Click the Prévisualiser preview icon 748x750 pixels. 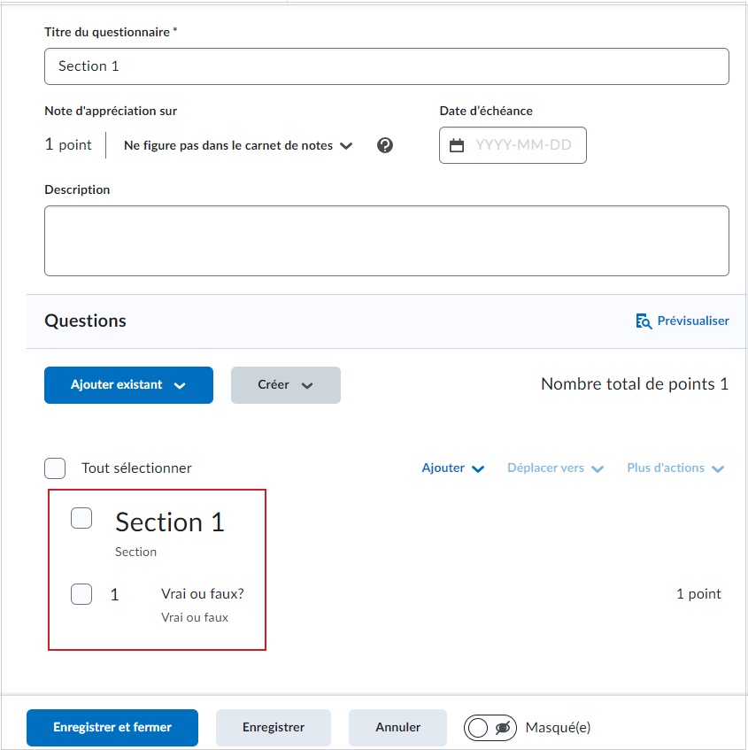point(644,321)
